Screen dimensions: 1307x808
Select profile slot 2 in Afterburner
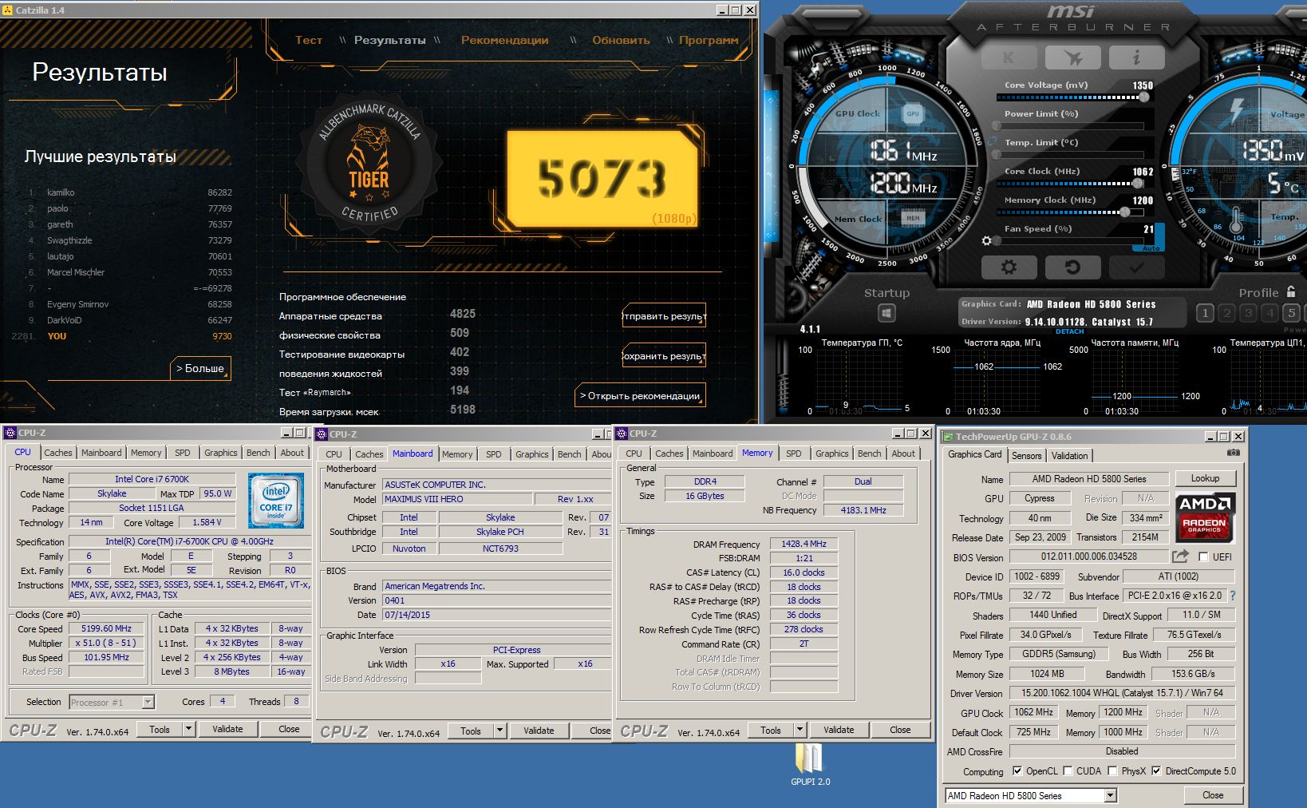(x=1227, y=313)
